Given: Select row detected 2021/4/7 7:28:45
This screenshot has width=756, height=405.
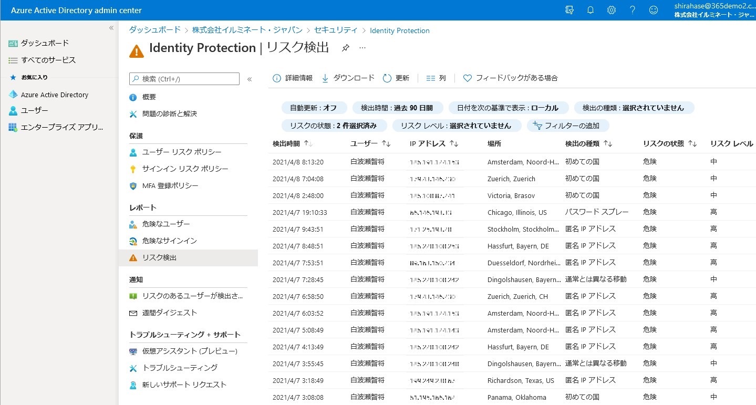Looking at the screenshot, I should (512, 279).
